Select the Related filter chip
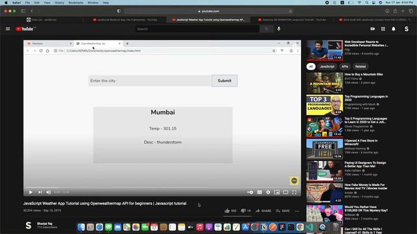 tap(360, 66)
